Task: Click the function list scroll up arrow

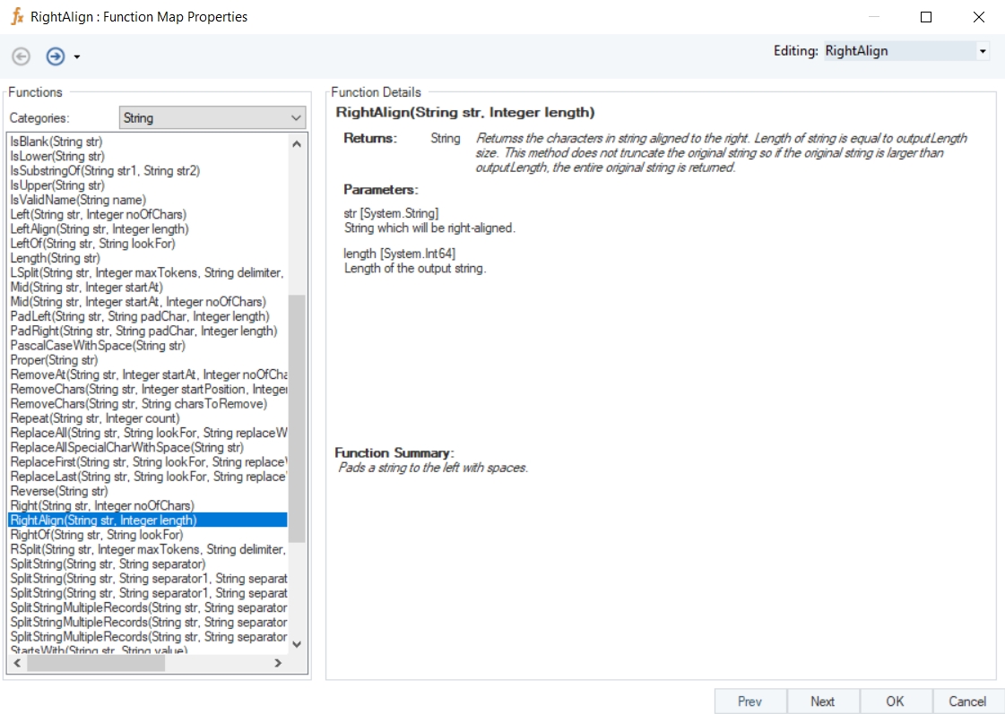Action: (x=297, y=144)
